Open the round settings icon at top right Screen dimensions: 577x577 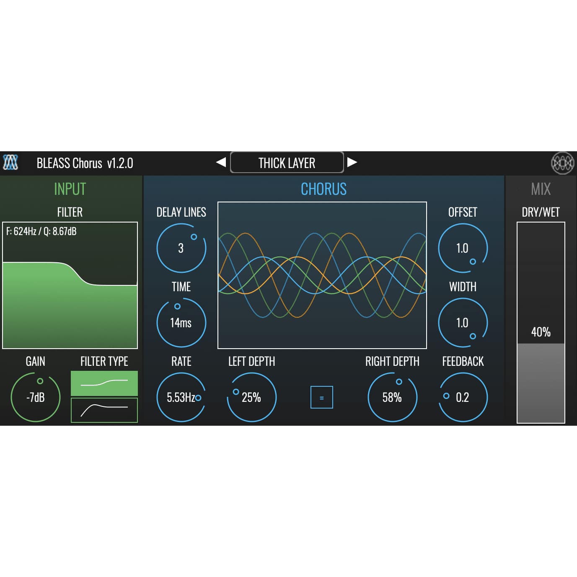pos(562,163)
